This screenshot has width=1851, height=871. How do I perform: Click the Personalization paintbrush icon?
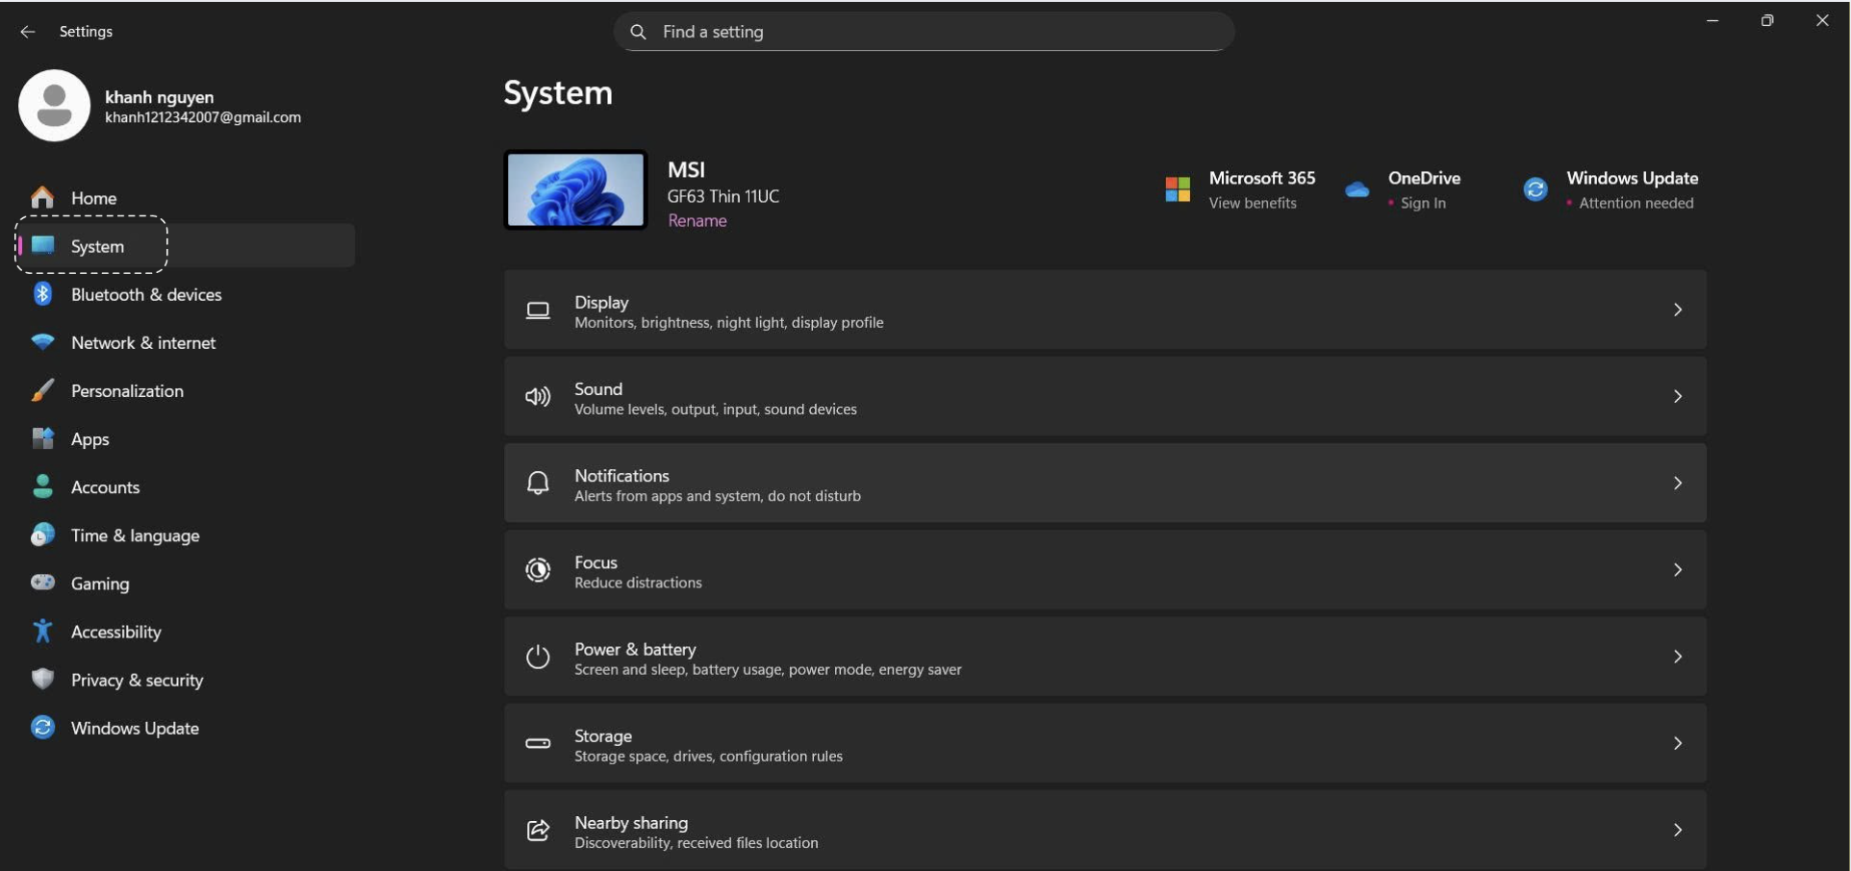click(x=42, y=390)
